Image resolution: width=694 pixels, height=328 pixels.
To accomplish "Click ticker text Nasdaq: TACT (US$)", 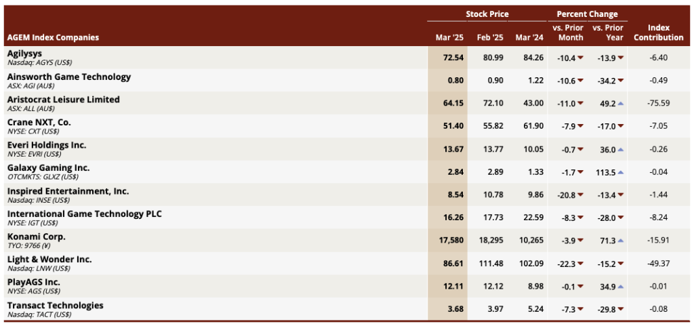I will [x=39, y=314].
